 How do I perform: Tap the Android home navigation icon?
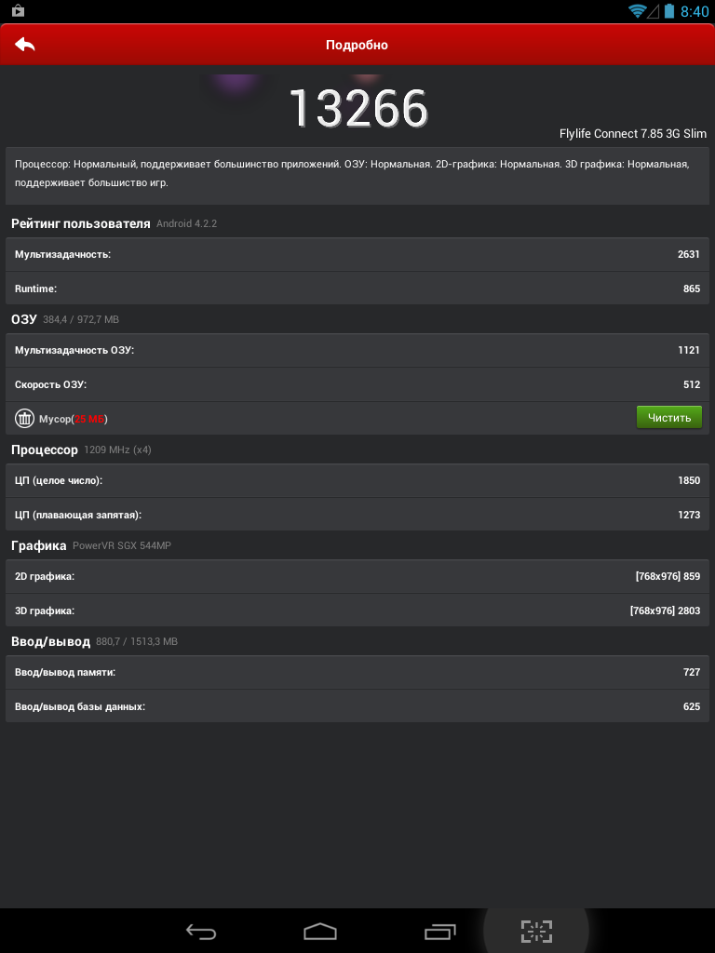click(x=320, y=931)
